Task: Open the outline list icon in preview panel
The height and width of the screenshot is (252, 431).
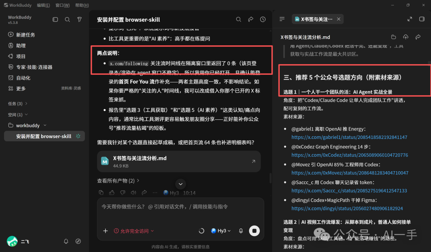Action: click(282, 19)
